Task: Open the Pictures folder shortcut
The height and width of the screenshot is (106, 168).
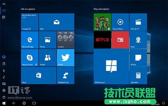Action: (x=4, y=84)
